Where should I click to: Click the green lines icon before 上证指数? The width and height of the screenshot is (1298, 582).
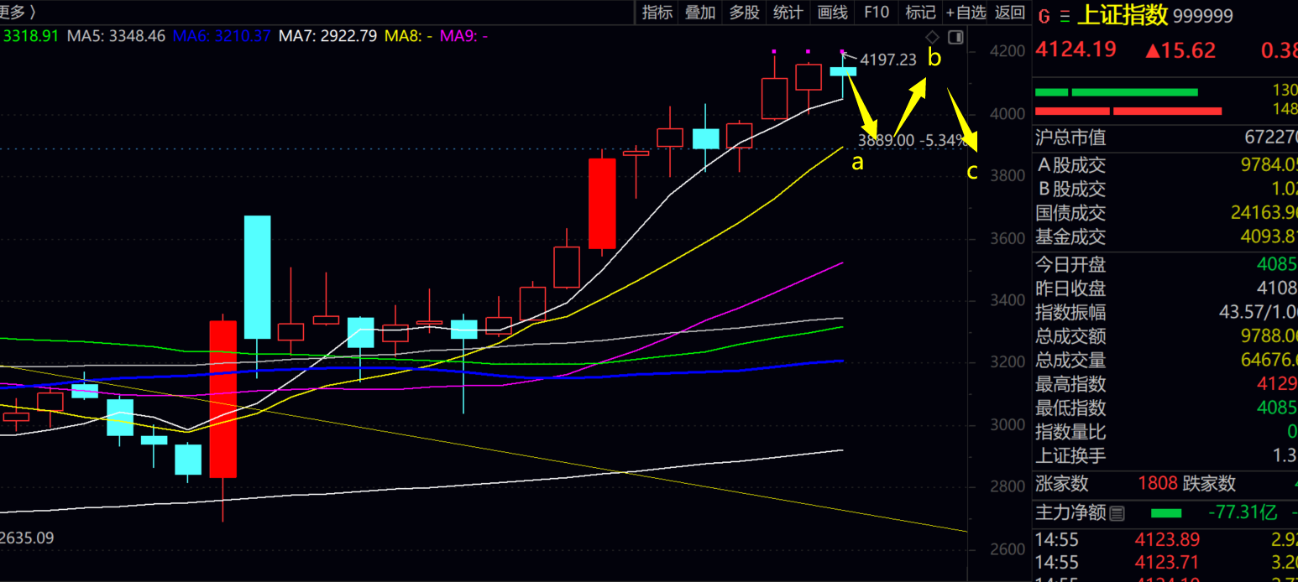[1065, 16]
